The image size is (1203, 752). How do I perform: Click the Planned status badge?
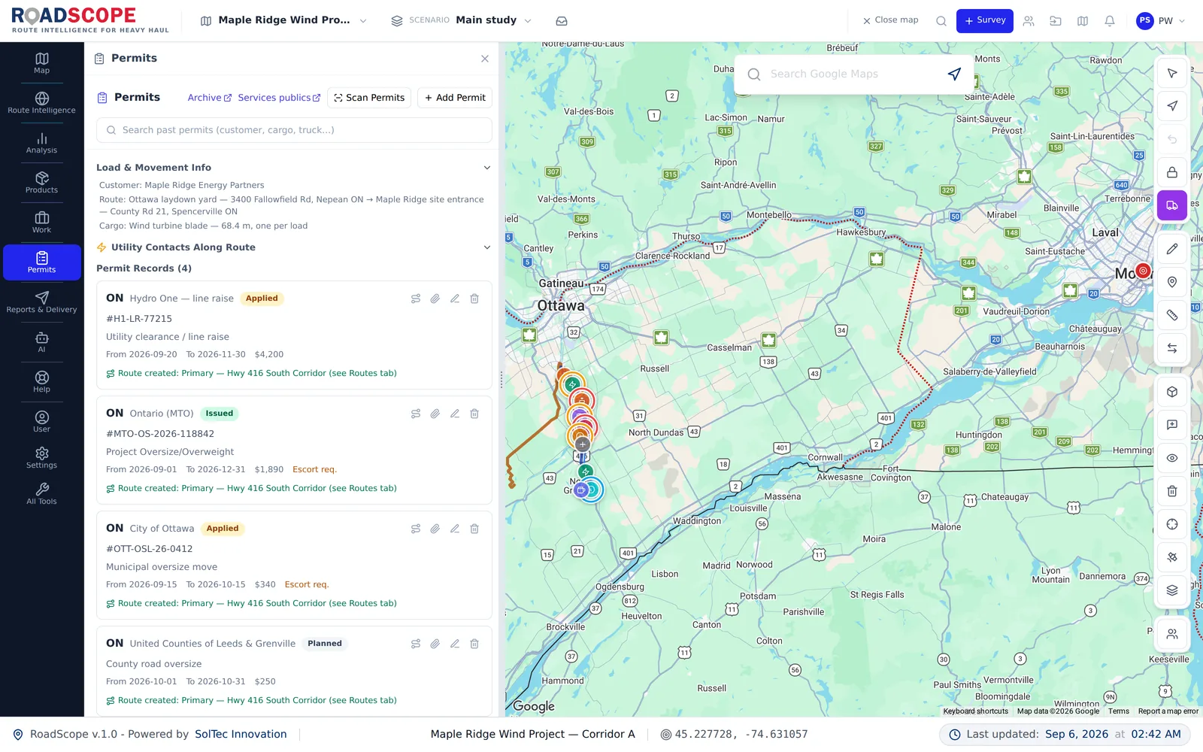coord(325,644)
